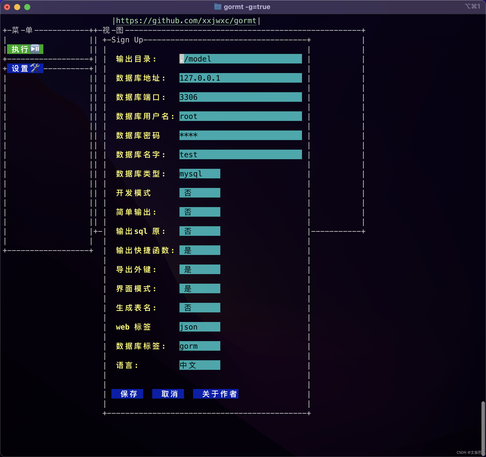486x457 pixels.
Task: Click the play/pause icon beside 执行
Action: pos(35,49)
